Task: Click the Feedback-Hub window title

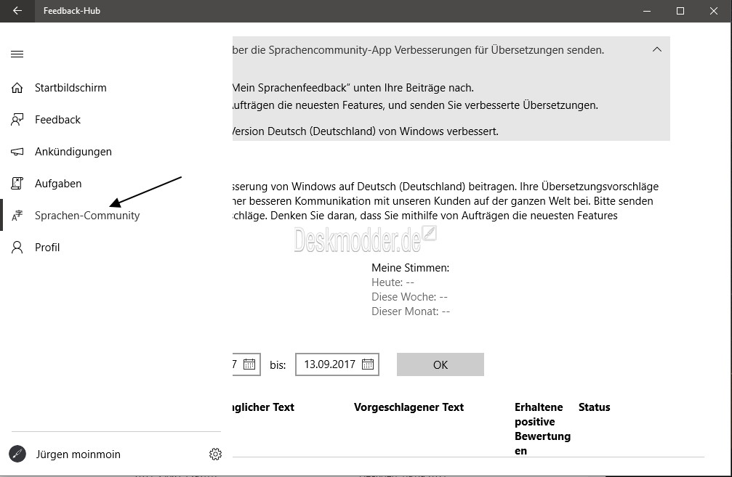Action: click(72, 11)
